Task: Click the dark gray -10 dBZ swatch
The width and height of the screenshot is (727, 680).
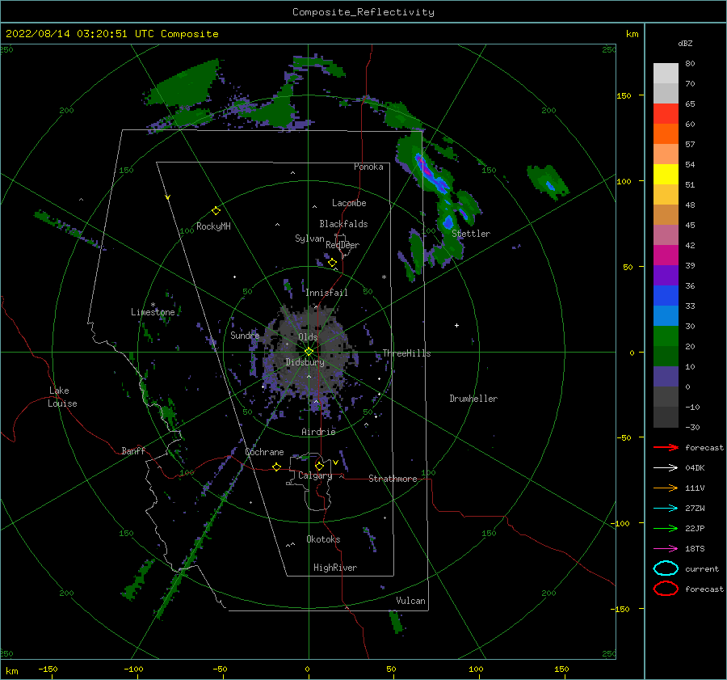Action: [666, 416]
